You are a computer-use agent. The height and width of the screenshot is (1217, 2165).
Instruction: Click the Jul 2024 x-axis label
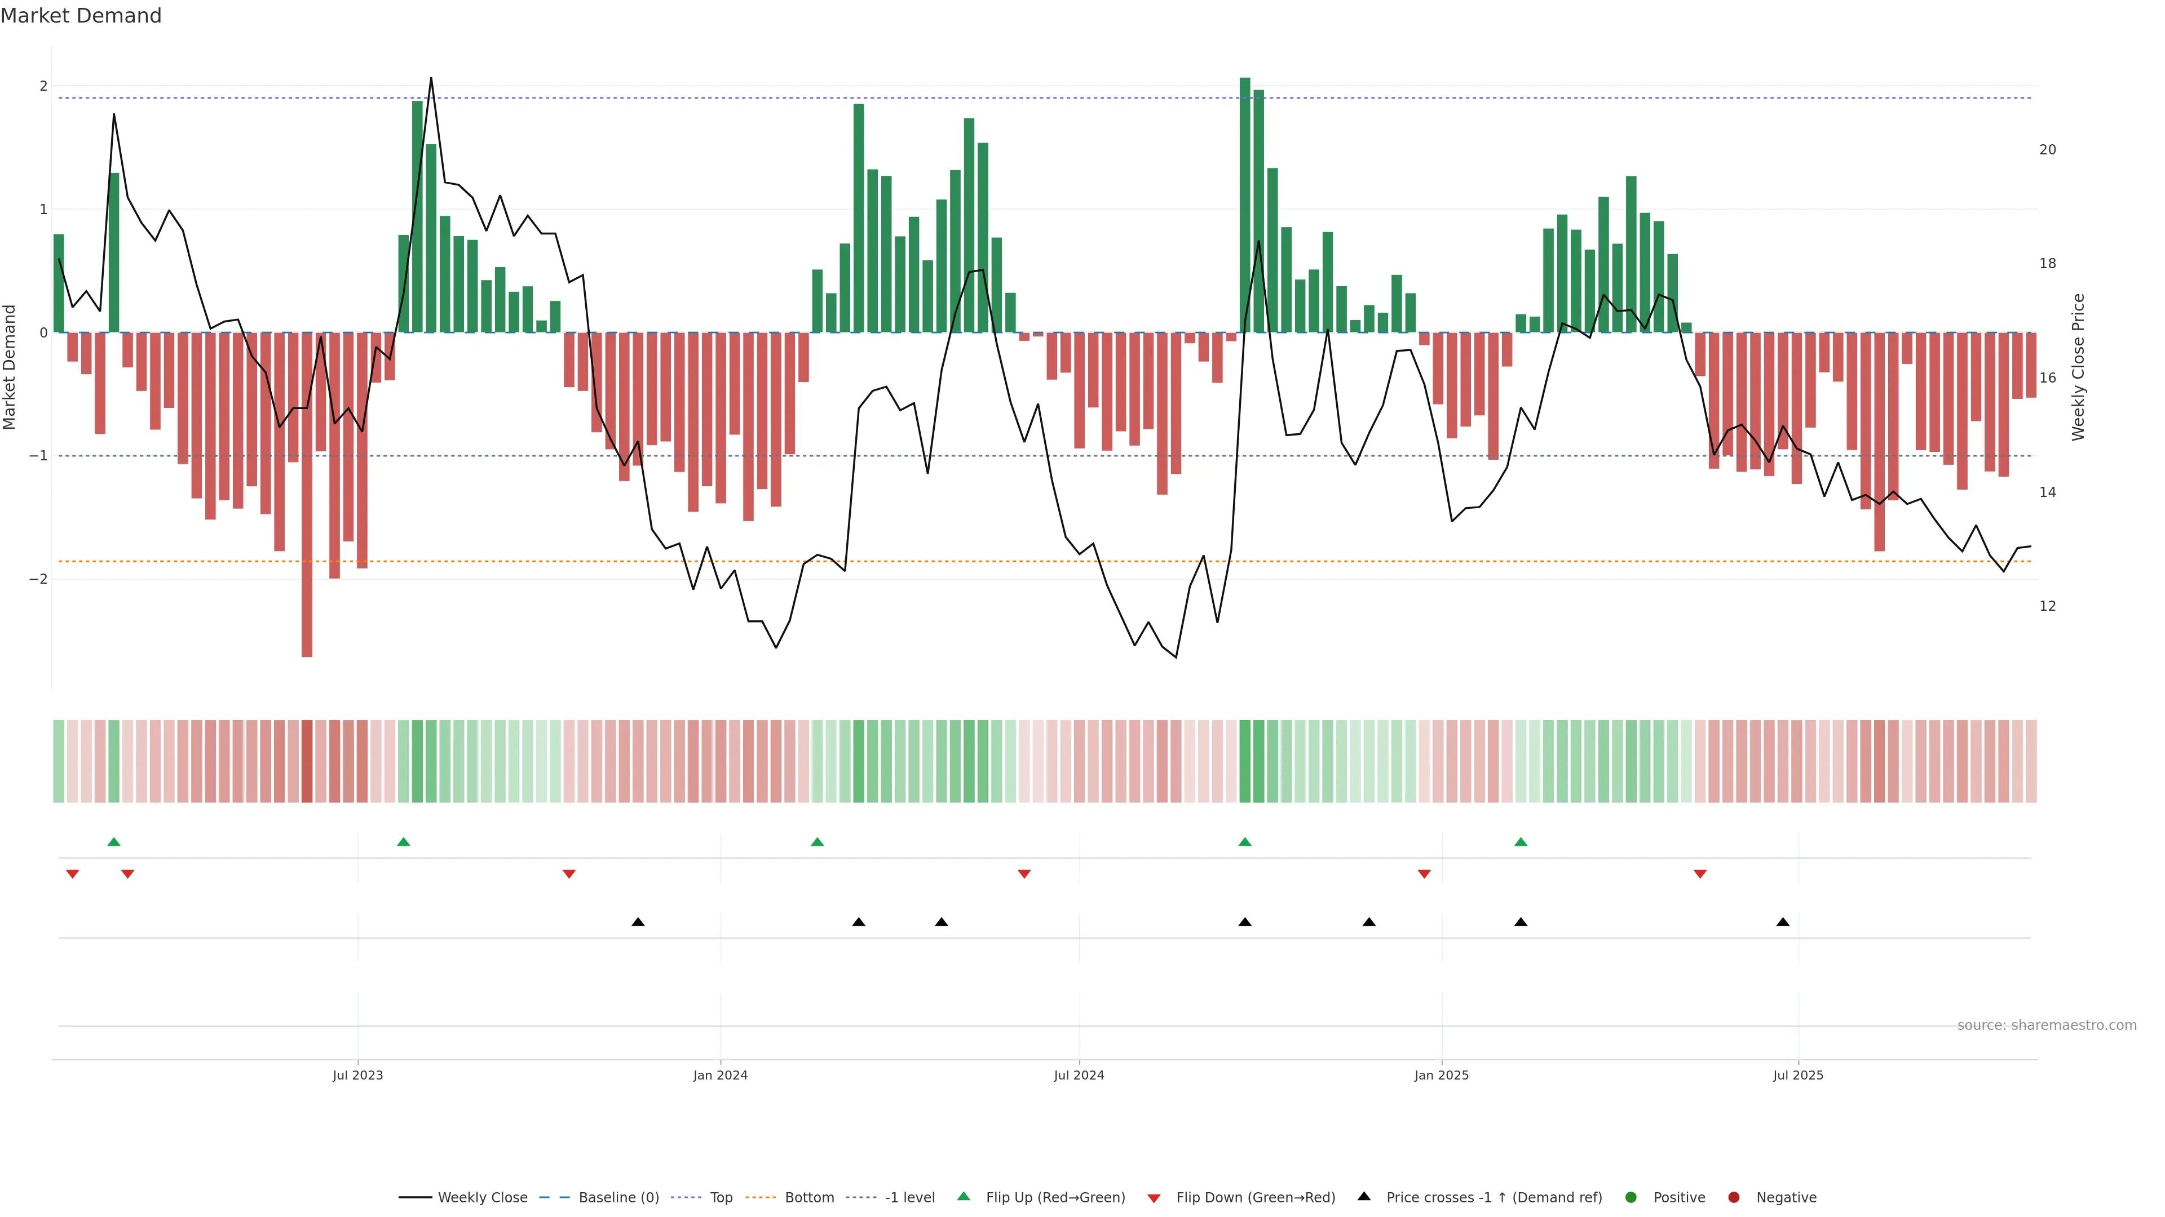tap(1079, 1075)
